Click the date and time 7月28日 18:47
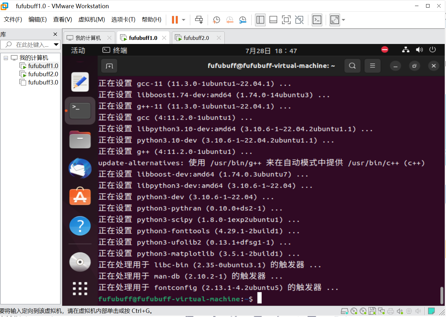 (x=271, y=51)
